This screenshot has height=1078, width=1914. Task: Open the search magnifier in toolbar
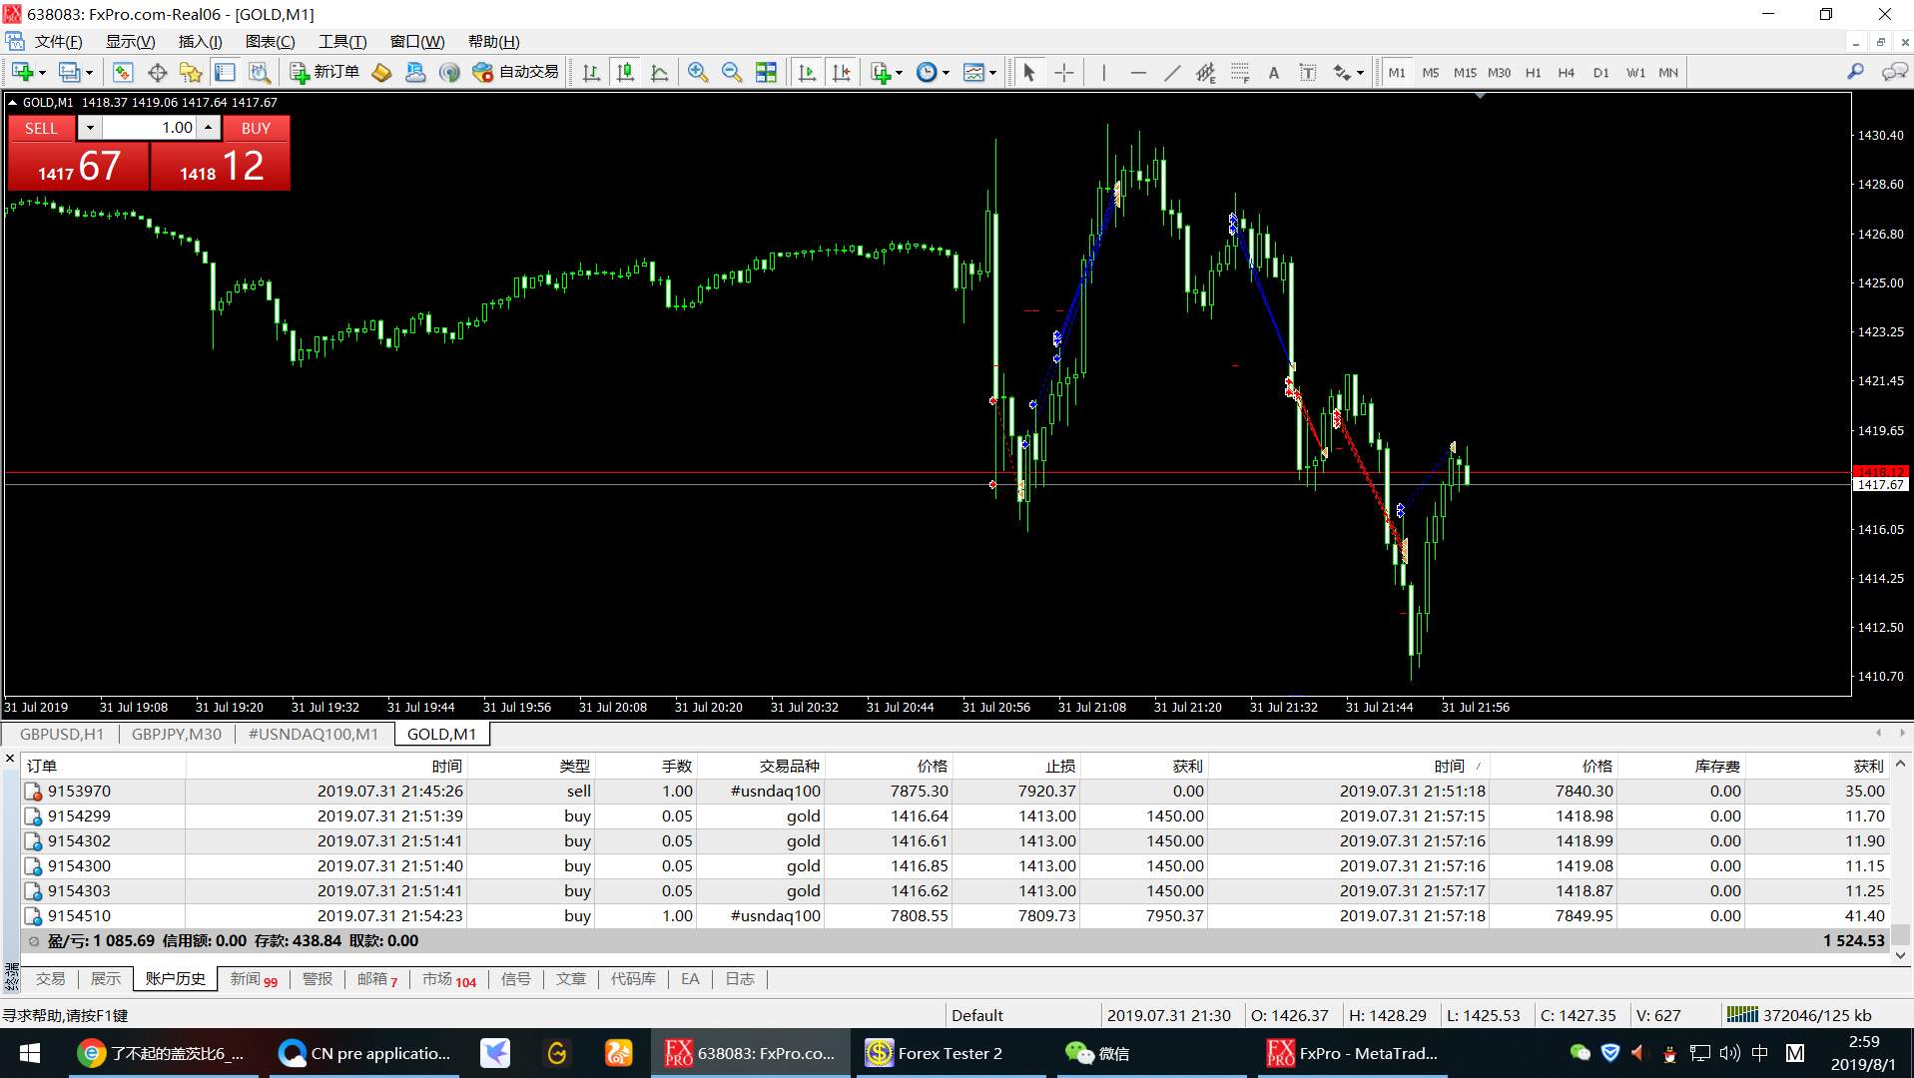click(1855, 72)
